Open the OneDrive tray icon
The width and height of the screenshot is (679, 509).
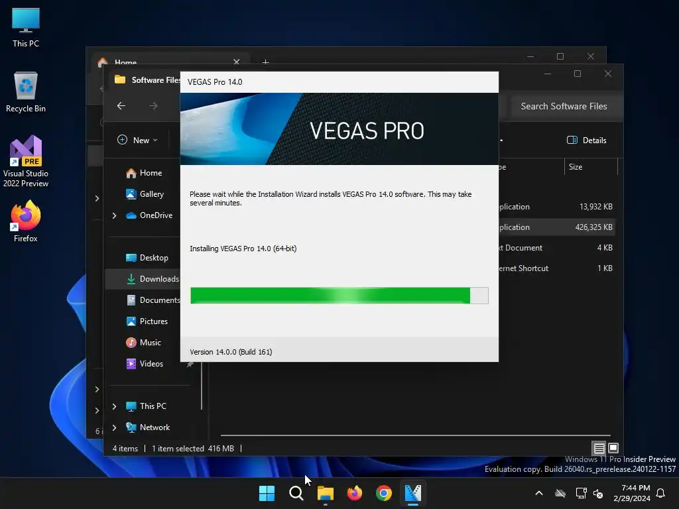pyautogui.click(x=560, y=493)
